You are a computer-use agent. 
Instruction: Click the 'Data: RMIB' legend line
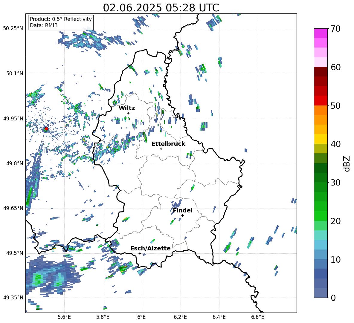(44, 25)
